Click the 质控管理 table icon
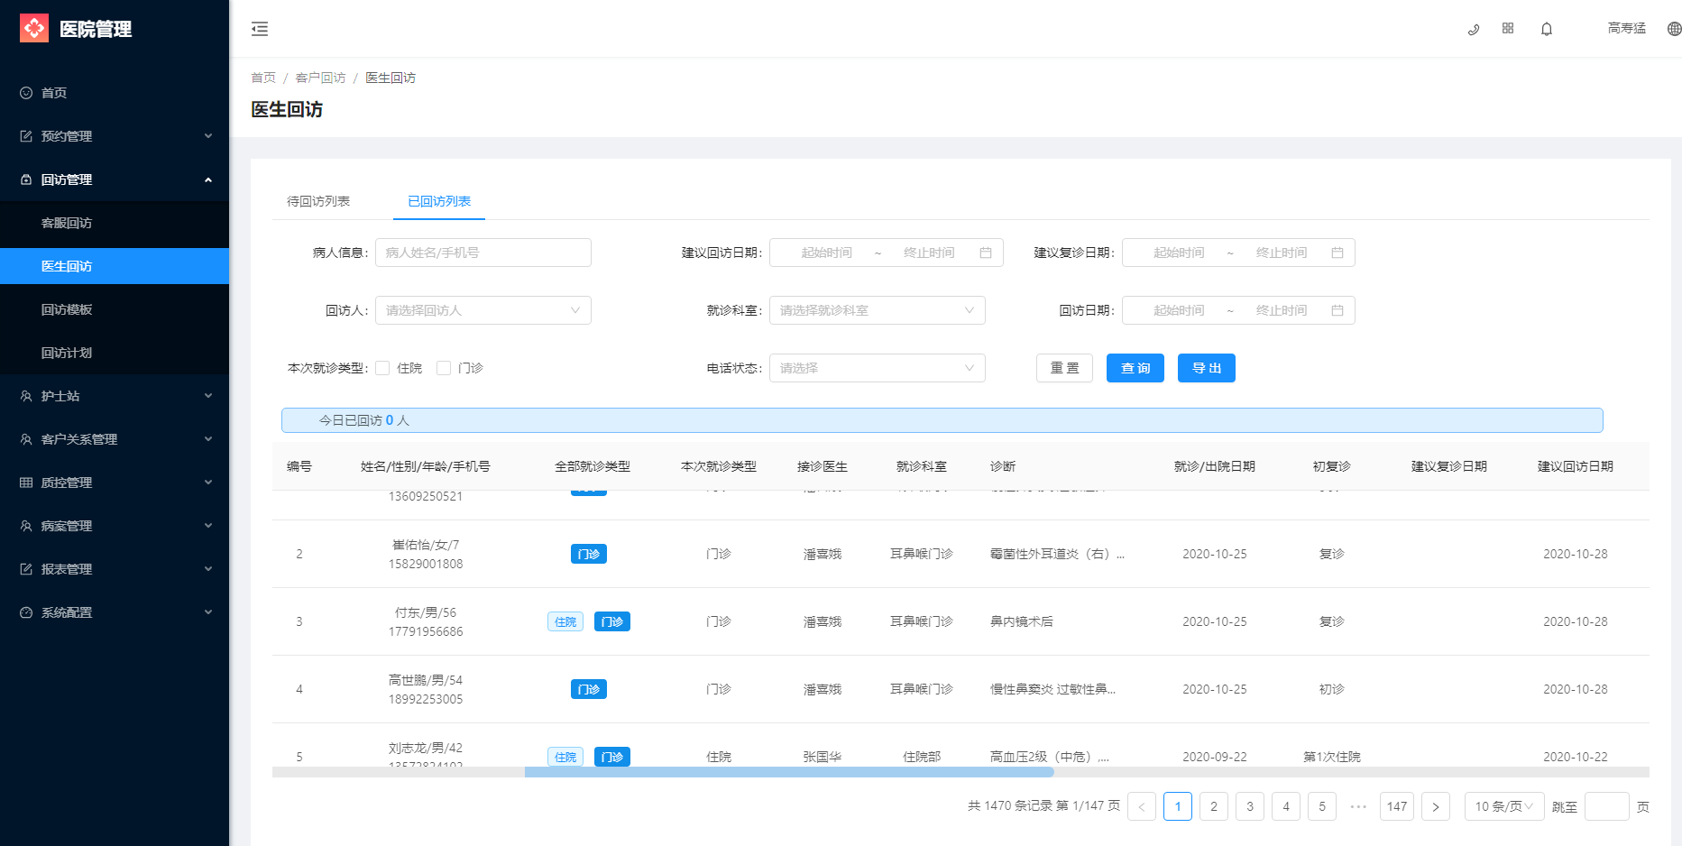 26,483
